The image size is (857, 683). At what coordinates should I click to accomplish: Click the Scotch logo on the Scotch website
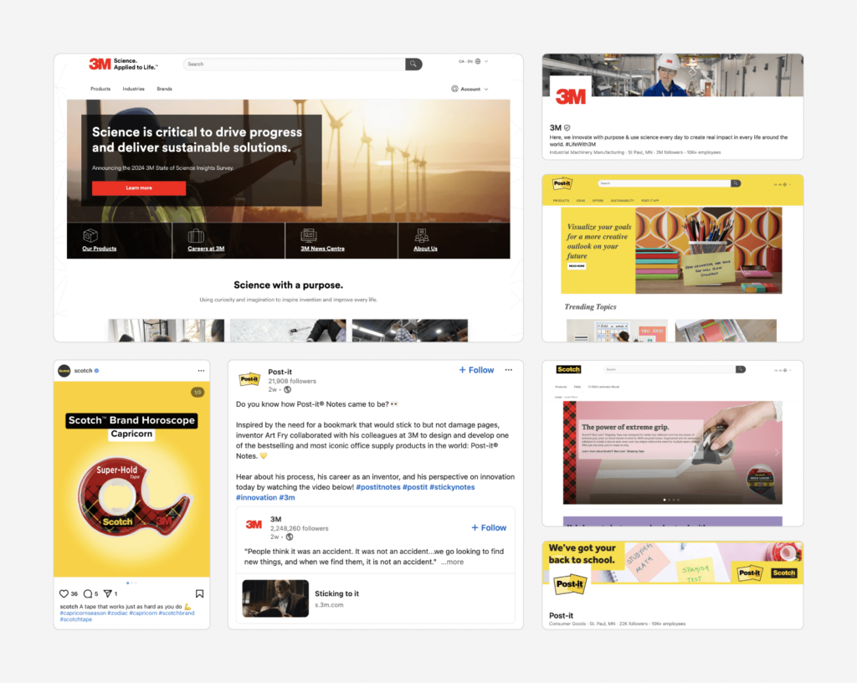(568, 369)
